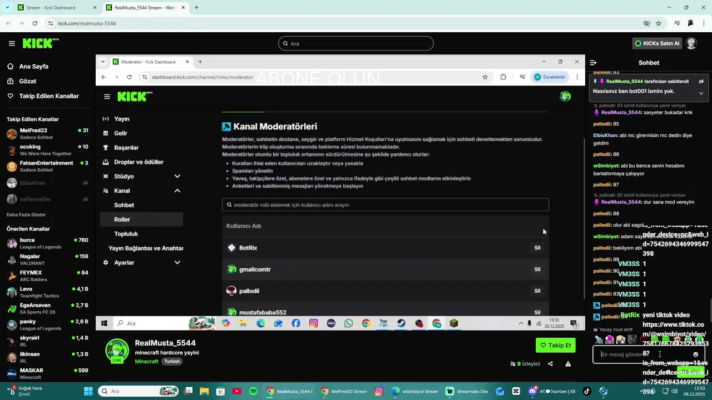This screenshot has height=400, width=712.
Task: Click the 9 İzleyici viewer count
Action: [525, 364]
